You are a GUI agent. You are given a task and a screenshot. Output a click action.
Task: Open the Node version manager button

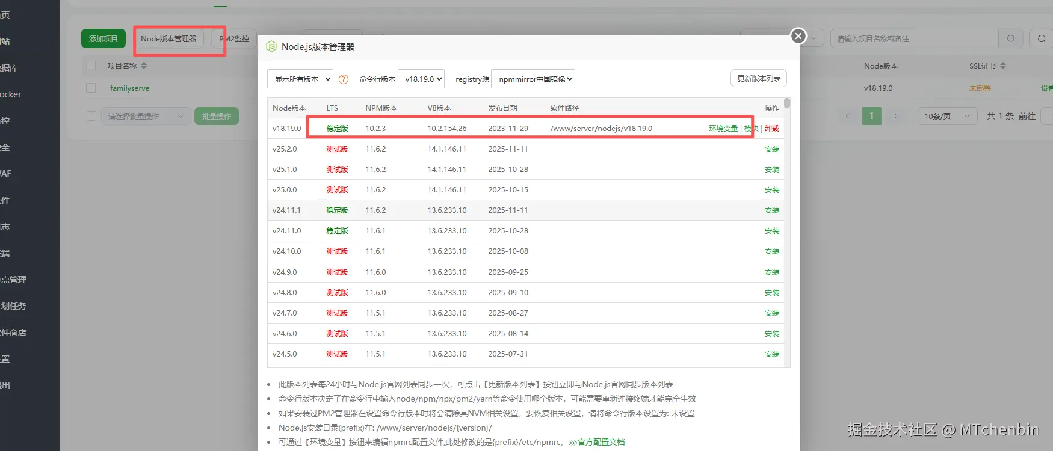tap(168, 38)
